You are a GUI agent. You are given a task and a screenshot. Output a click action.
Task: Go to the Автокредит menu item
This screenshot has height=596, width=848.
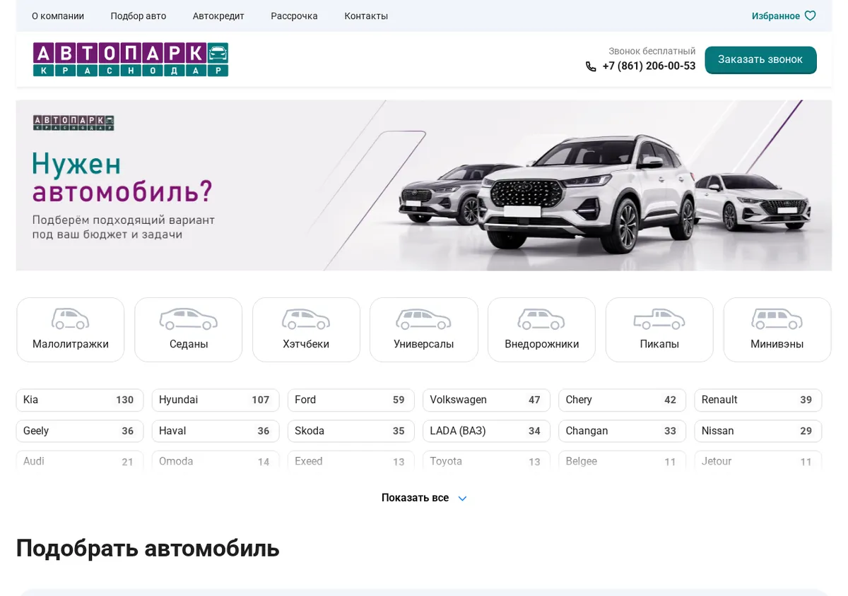tap(218, 16)
